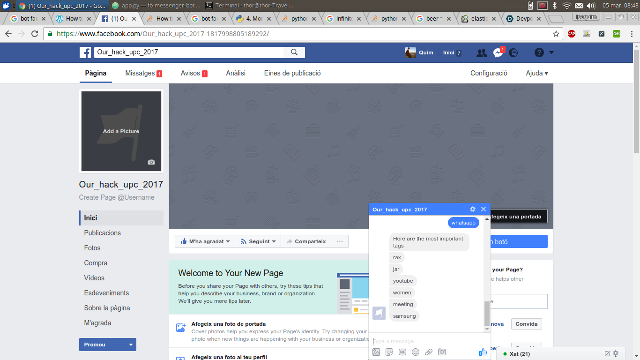Click the Add a Picture thumbnail
The width and height of the screenshot is (640, 360).
(x=121, y=131)
